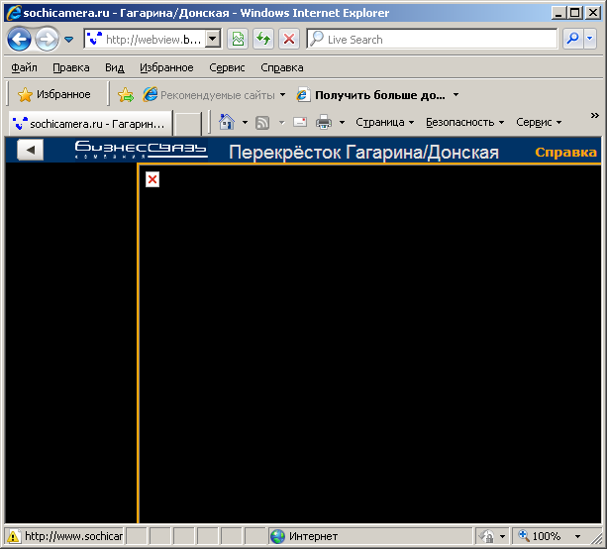Click the broken image placeholder icon
This screenshot has width=607, height=549.
point(152,179)
